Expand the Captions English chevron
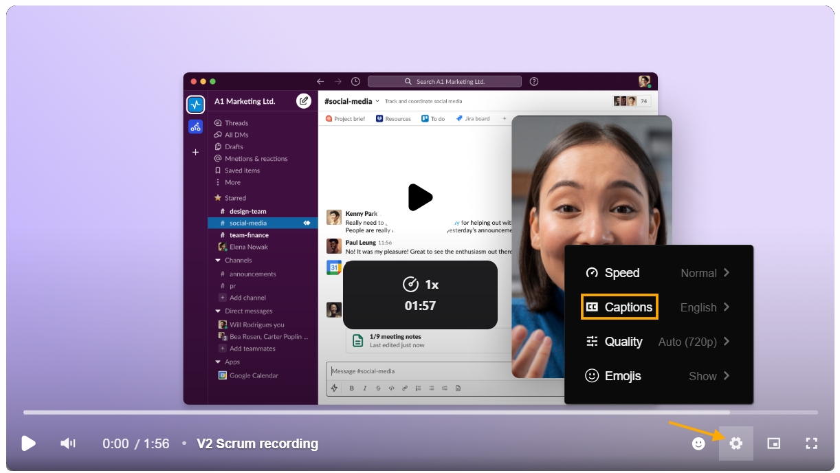The image size is (840, 473). (727, 307)
